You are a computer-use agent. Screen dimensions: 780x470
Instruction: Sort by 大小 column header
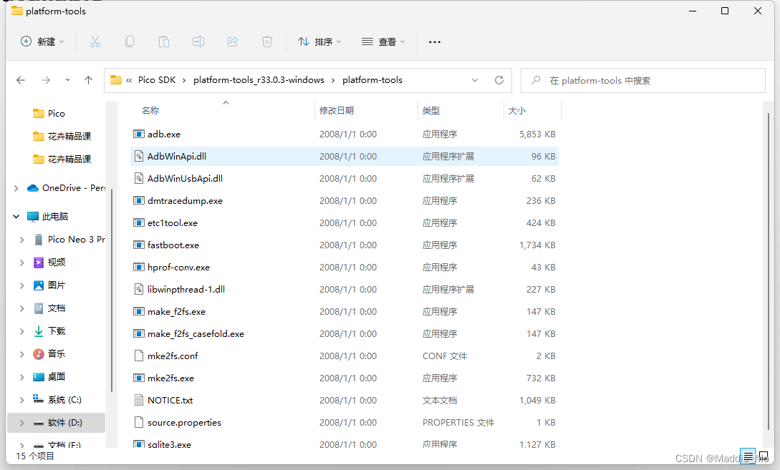click(x=517, y=110)
